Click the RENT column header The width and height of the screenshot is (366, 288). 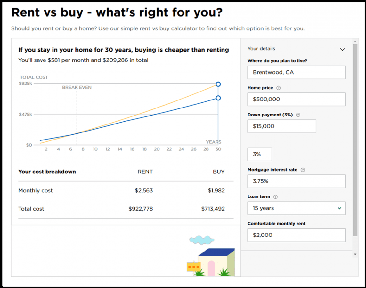click(x=145, y=172)
